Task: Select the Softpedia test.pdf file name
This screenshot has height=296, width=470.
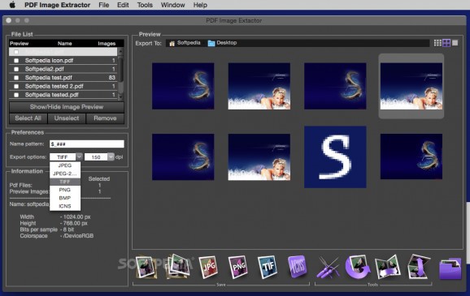Action: coord(49,78)
